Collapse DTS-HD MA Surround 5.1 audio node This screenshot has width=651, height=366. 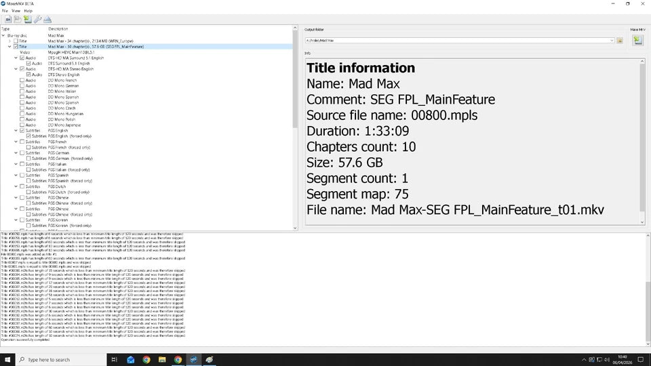pos(16,58)
